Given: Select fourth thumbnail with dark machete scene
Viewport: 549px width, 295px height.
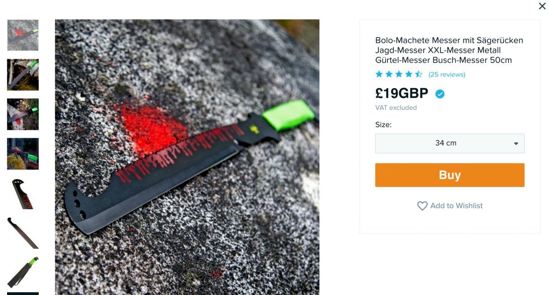Looking at the screenshot, I should pyautogui.click(x=23, y=154).
